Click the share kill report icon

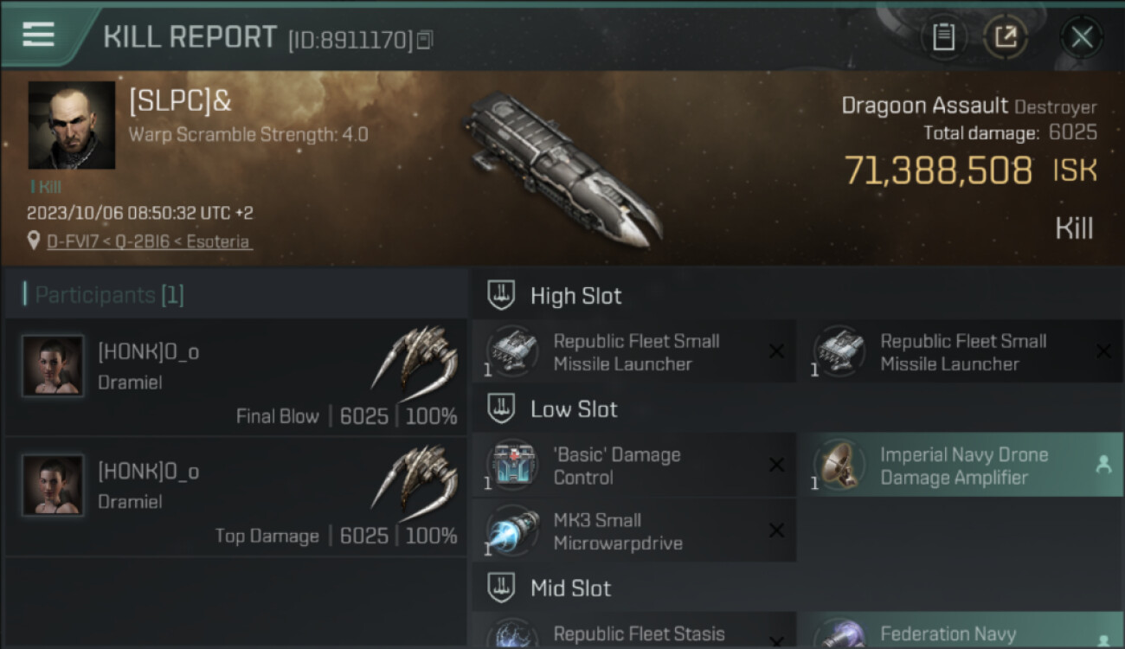[1006, 37]
